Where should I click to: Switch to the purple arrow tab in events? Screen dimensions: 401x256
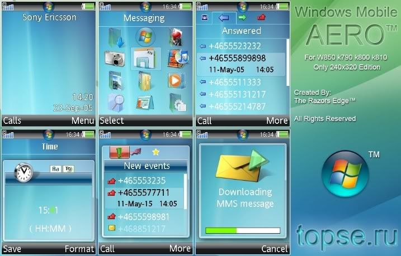135,152
